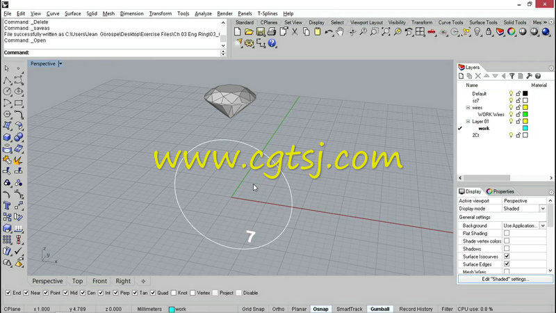The width and height of the screenshot is (556, 313).
Task: Toggle Ortho in the status bar
Action: click(279, 309)
